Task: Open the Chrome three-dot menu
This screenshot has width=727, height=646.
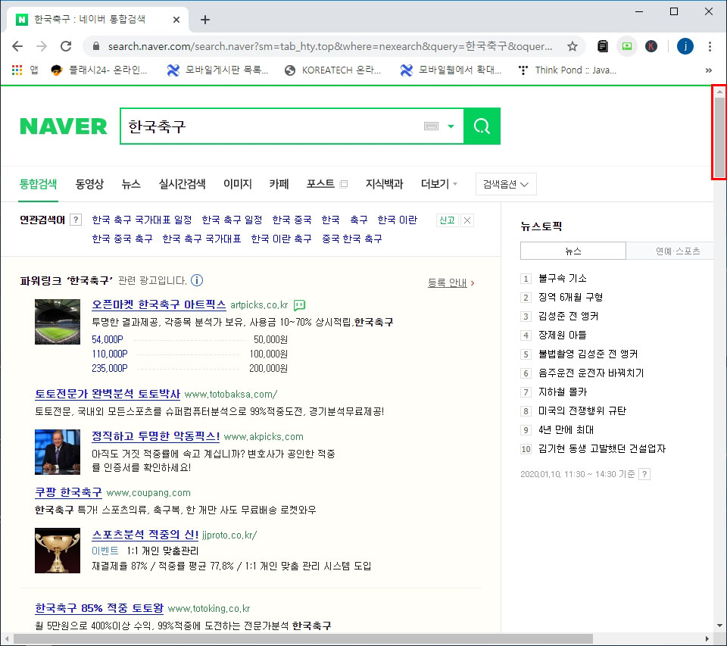Action: (710, 46)
